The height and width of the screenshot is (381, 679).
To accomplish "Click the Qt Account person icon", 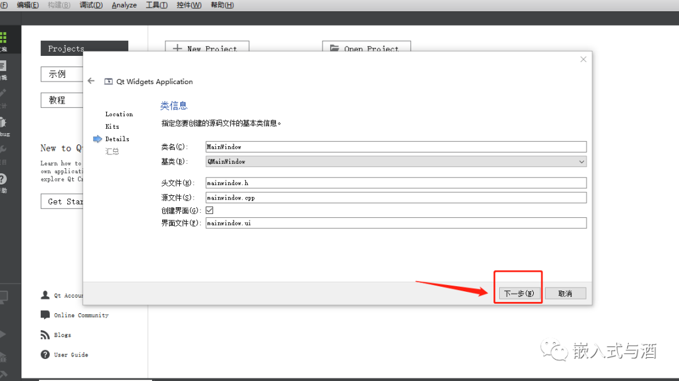I will pos(45,296).
